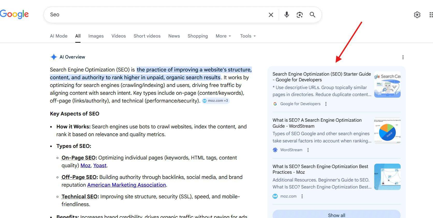Click the WordStream favicon

pyautogui.click(x=275, y=150)
